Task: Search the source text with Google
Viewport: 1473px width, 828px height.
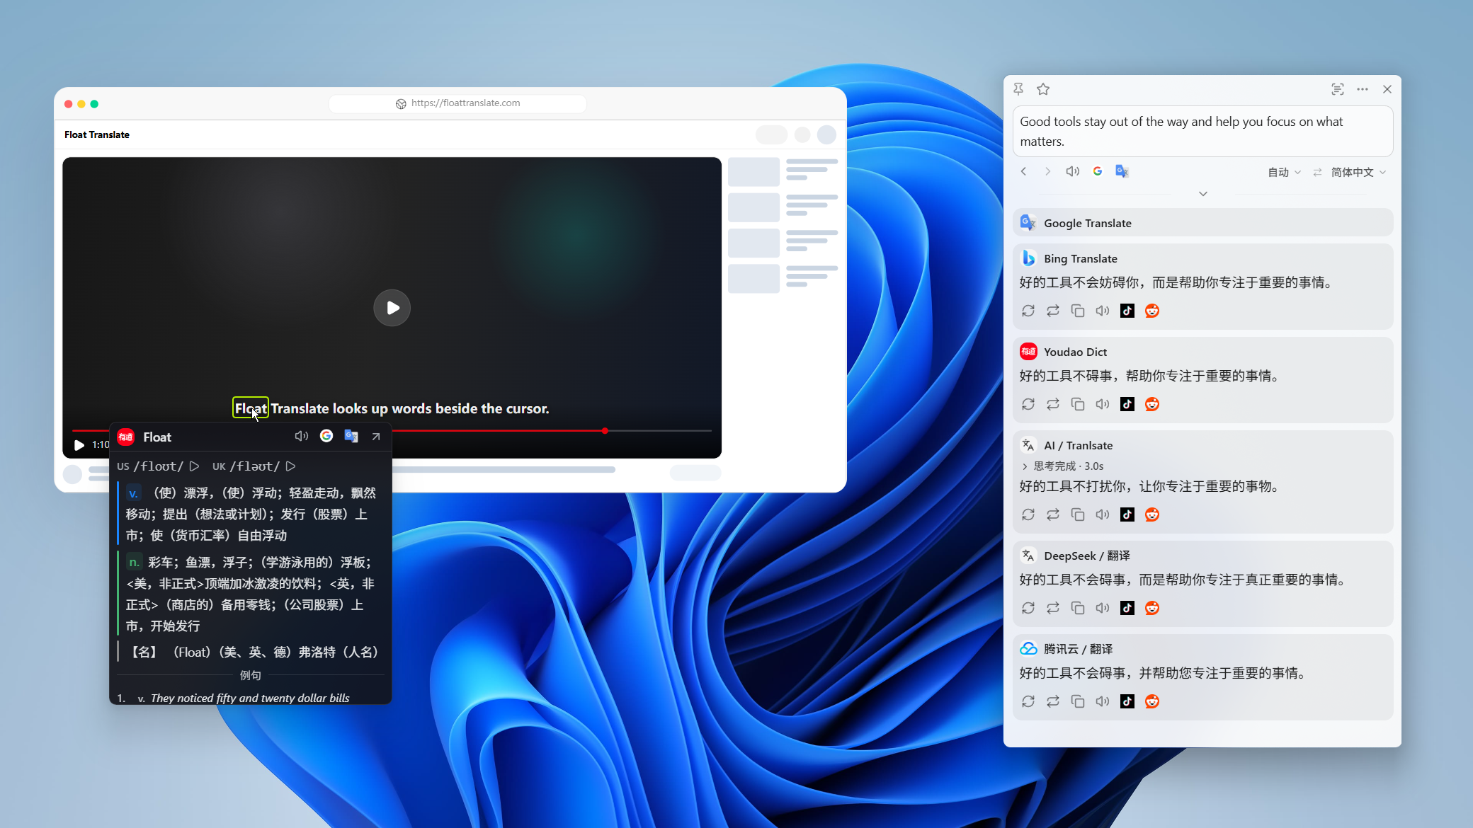Action: (x=1098, y=171)
